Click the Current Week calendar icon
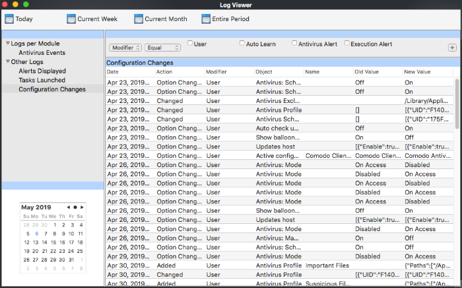Viewport: 462px width, 288px height. pyautogui.click(x=71, y=19)
